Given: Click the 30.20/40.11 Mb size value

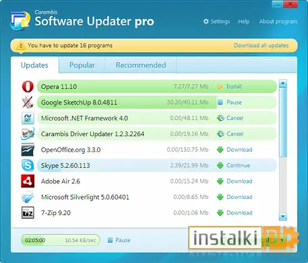Looking at the screenshot, I should click(187, 103).
